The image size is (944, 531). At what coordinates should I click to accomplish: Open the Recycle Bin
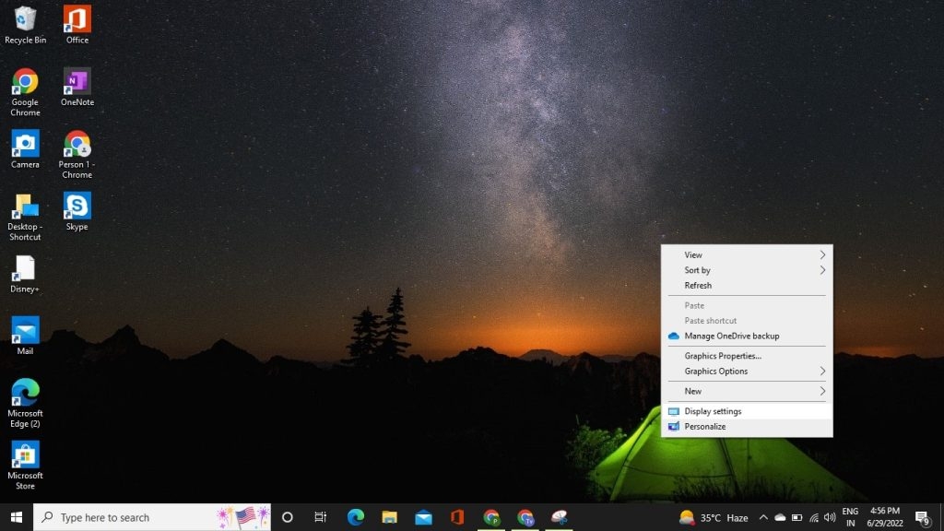[26, 20]
